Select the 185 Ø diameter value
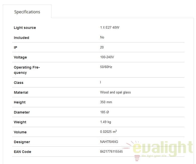This screenshot has height=164, width=196. 104,112
